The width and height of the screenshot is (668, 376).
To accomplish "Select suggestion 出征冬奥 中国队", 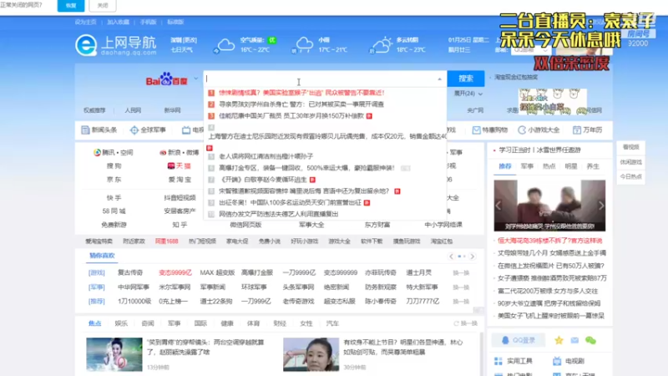I will coord(289,202).
